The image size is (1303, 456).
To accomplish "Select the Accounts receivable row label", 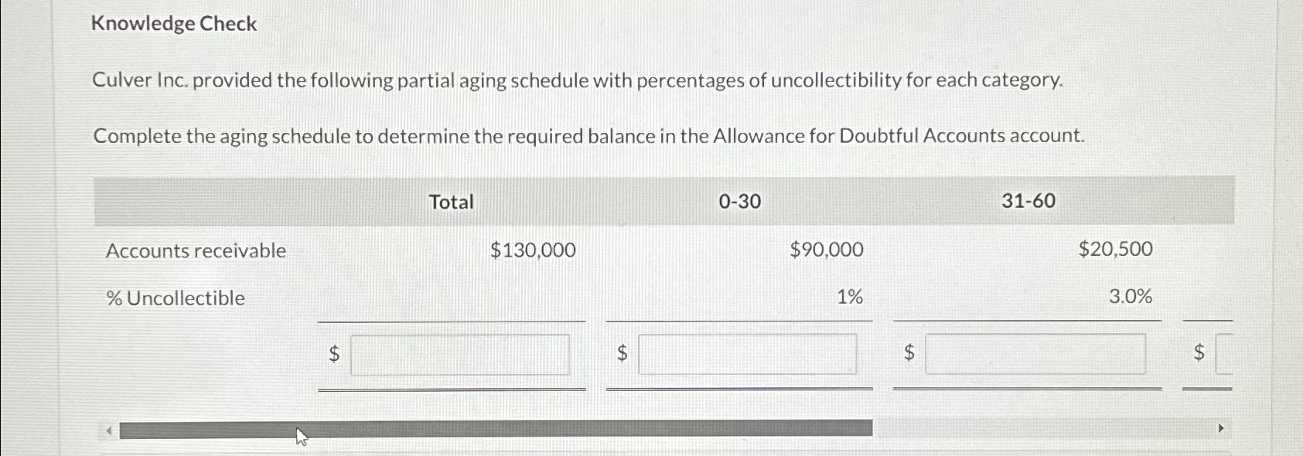I will pyautogui.click(x=196, y=250).
